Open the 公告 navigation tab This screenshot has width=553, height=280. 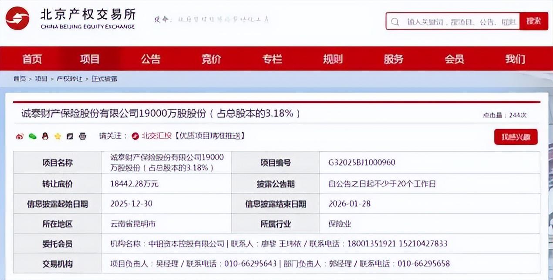click(151, 59)
